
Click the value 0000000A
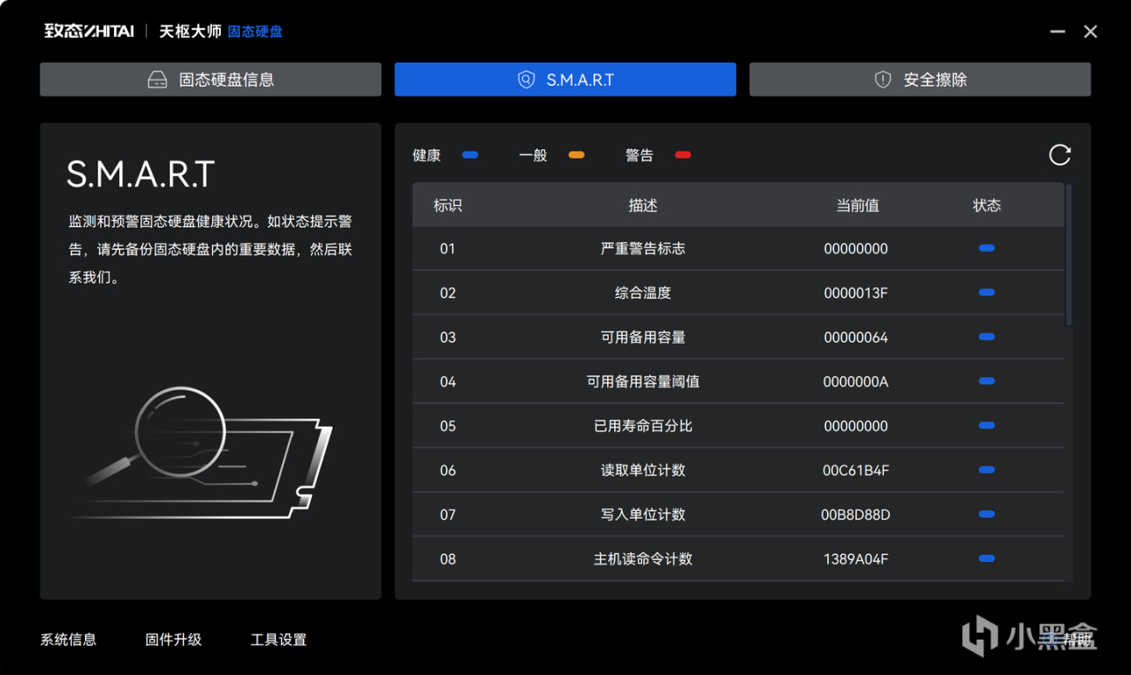point(856,382)
